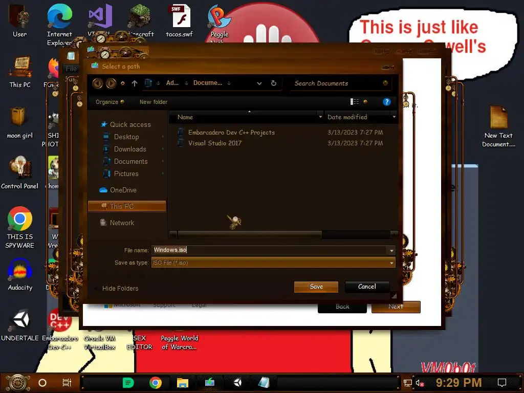Select This PC in the navigation pane
524x393 pixels.
pyautogui.click(x=127, y=206)
